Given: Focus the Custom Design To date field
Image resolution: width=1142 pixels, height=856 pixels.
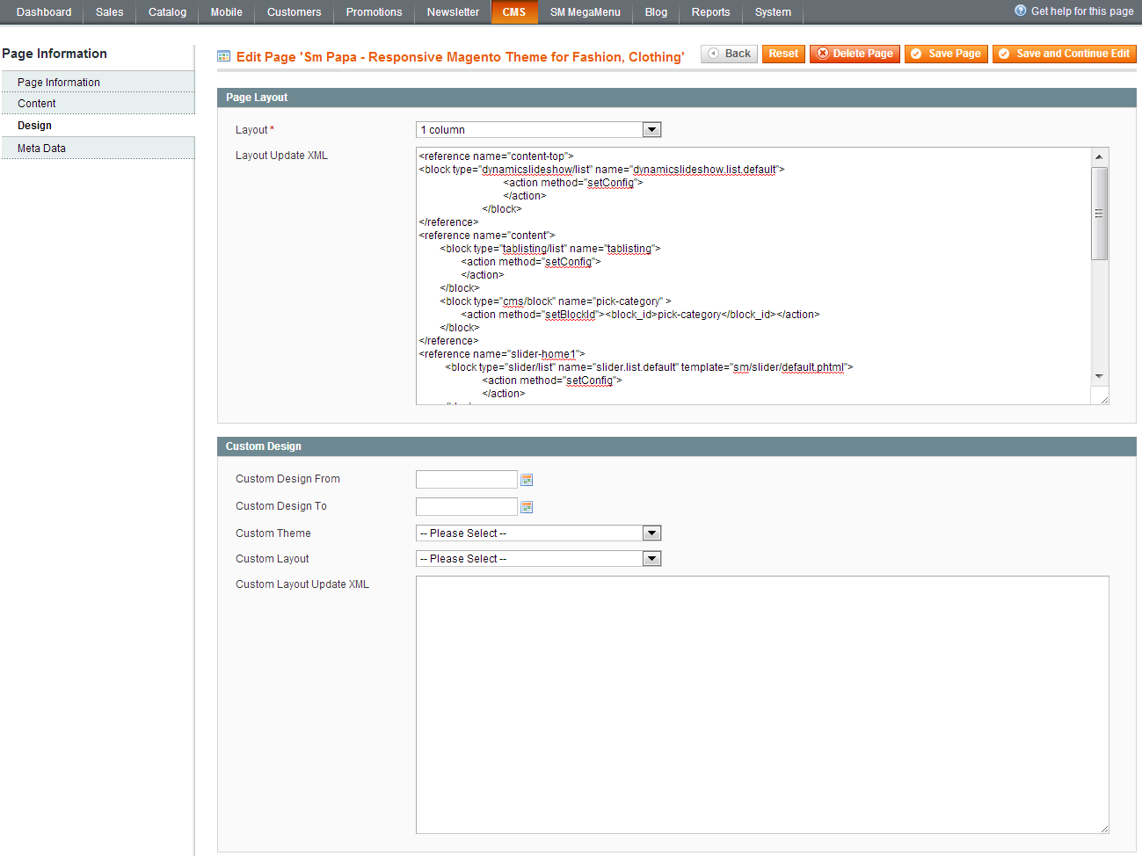Looking at the screenshot, I should click(467, 507).
